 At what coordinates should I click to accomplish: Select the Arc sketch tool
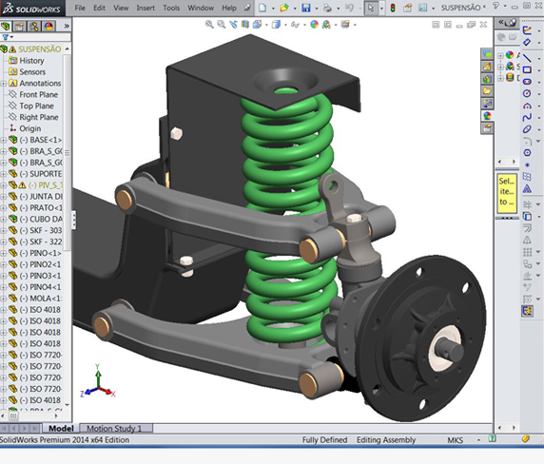pos(527,106)
